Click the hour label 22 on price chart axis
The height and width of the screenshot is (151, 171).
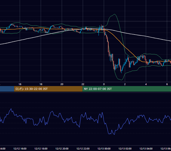pyautogui.click(x=83, y=84)
